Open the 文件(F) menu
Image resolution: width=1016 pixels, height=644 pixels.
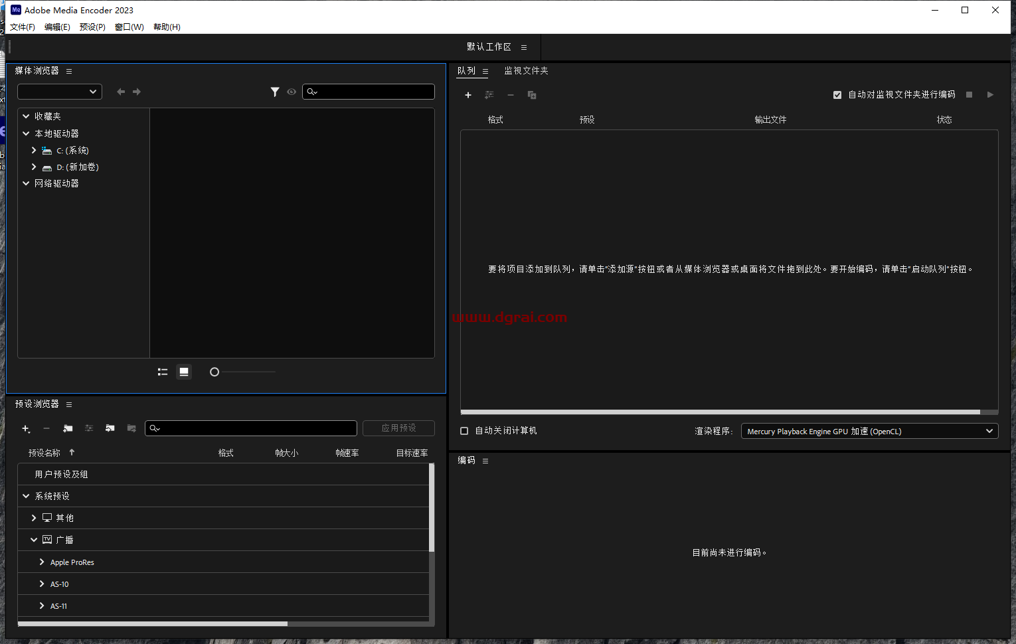coord(22,27)
